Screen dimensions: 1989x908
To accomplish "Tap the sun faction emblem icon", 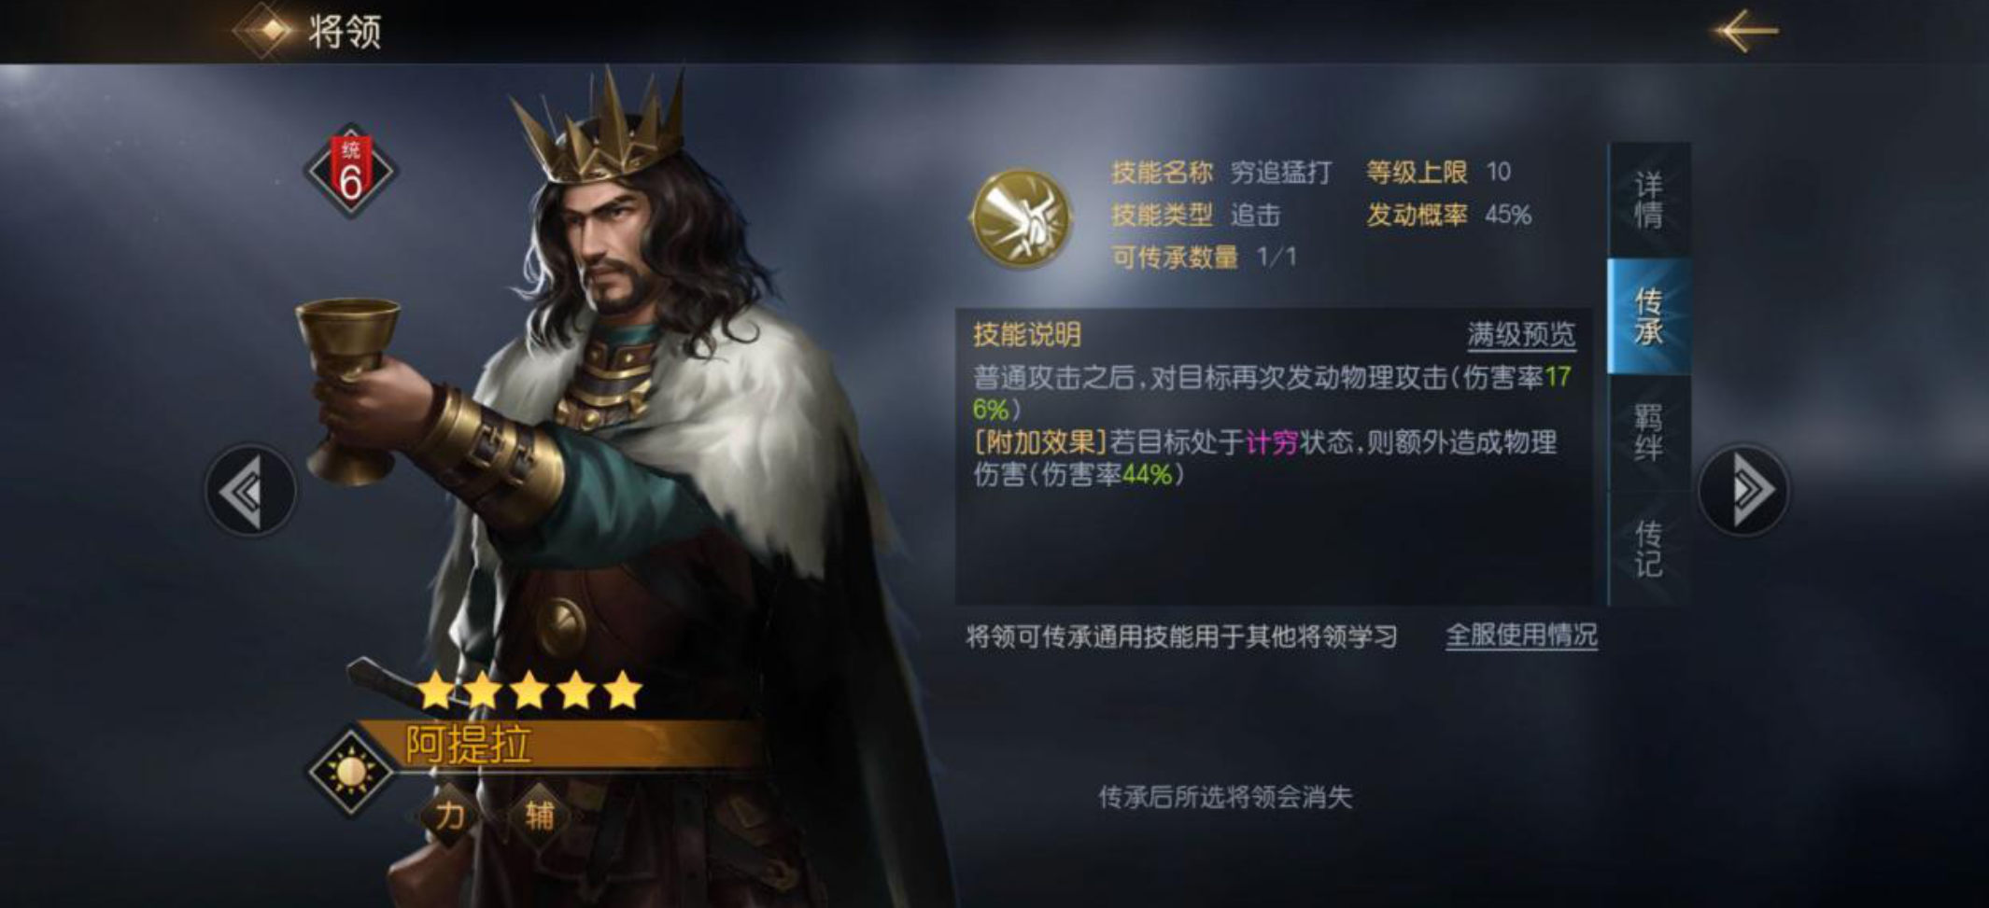I will pos(351,772).
